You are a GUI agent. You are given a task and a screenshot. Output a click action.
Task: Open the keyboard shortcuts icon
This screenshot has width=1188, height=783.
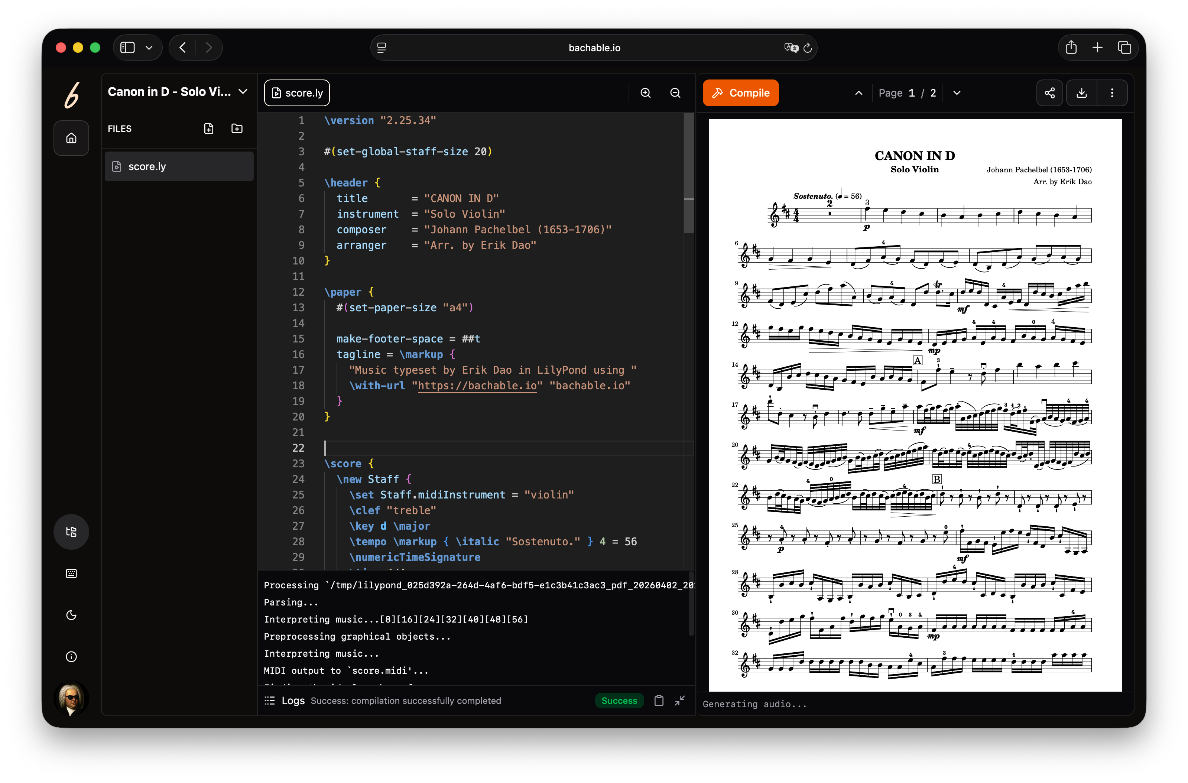[71, 573]
